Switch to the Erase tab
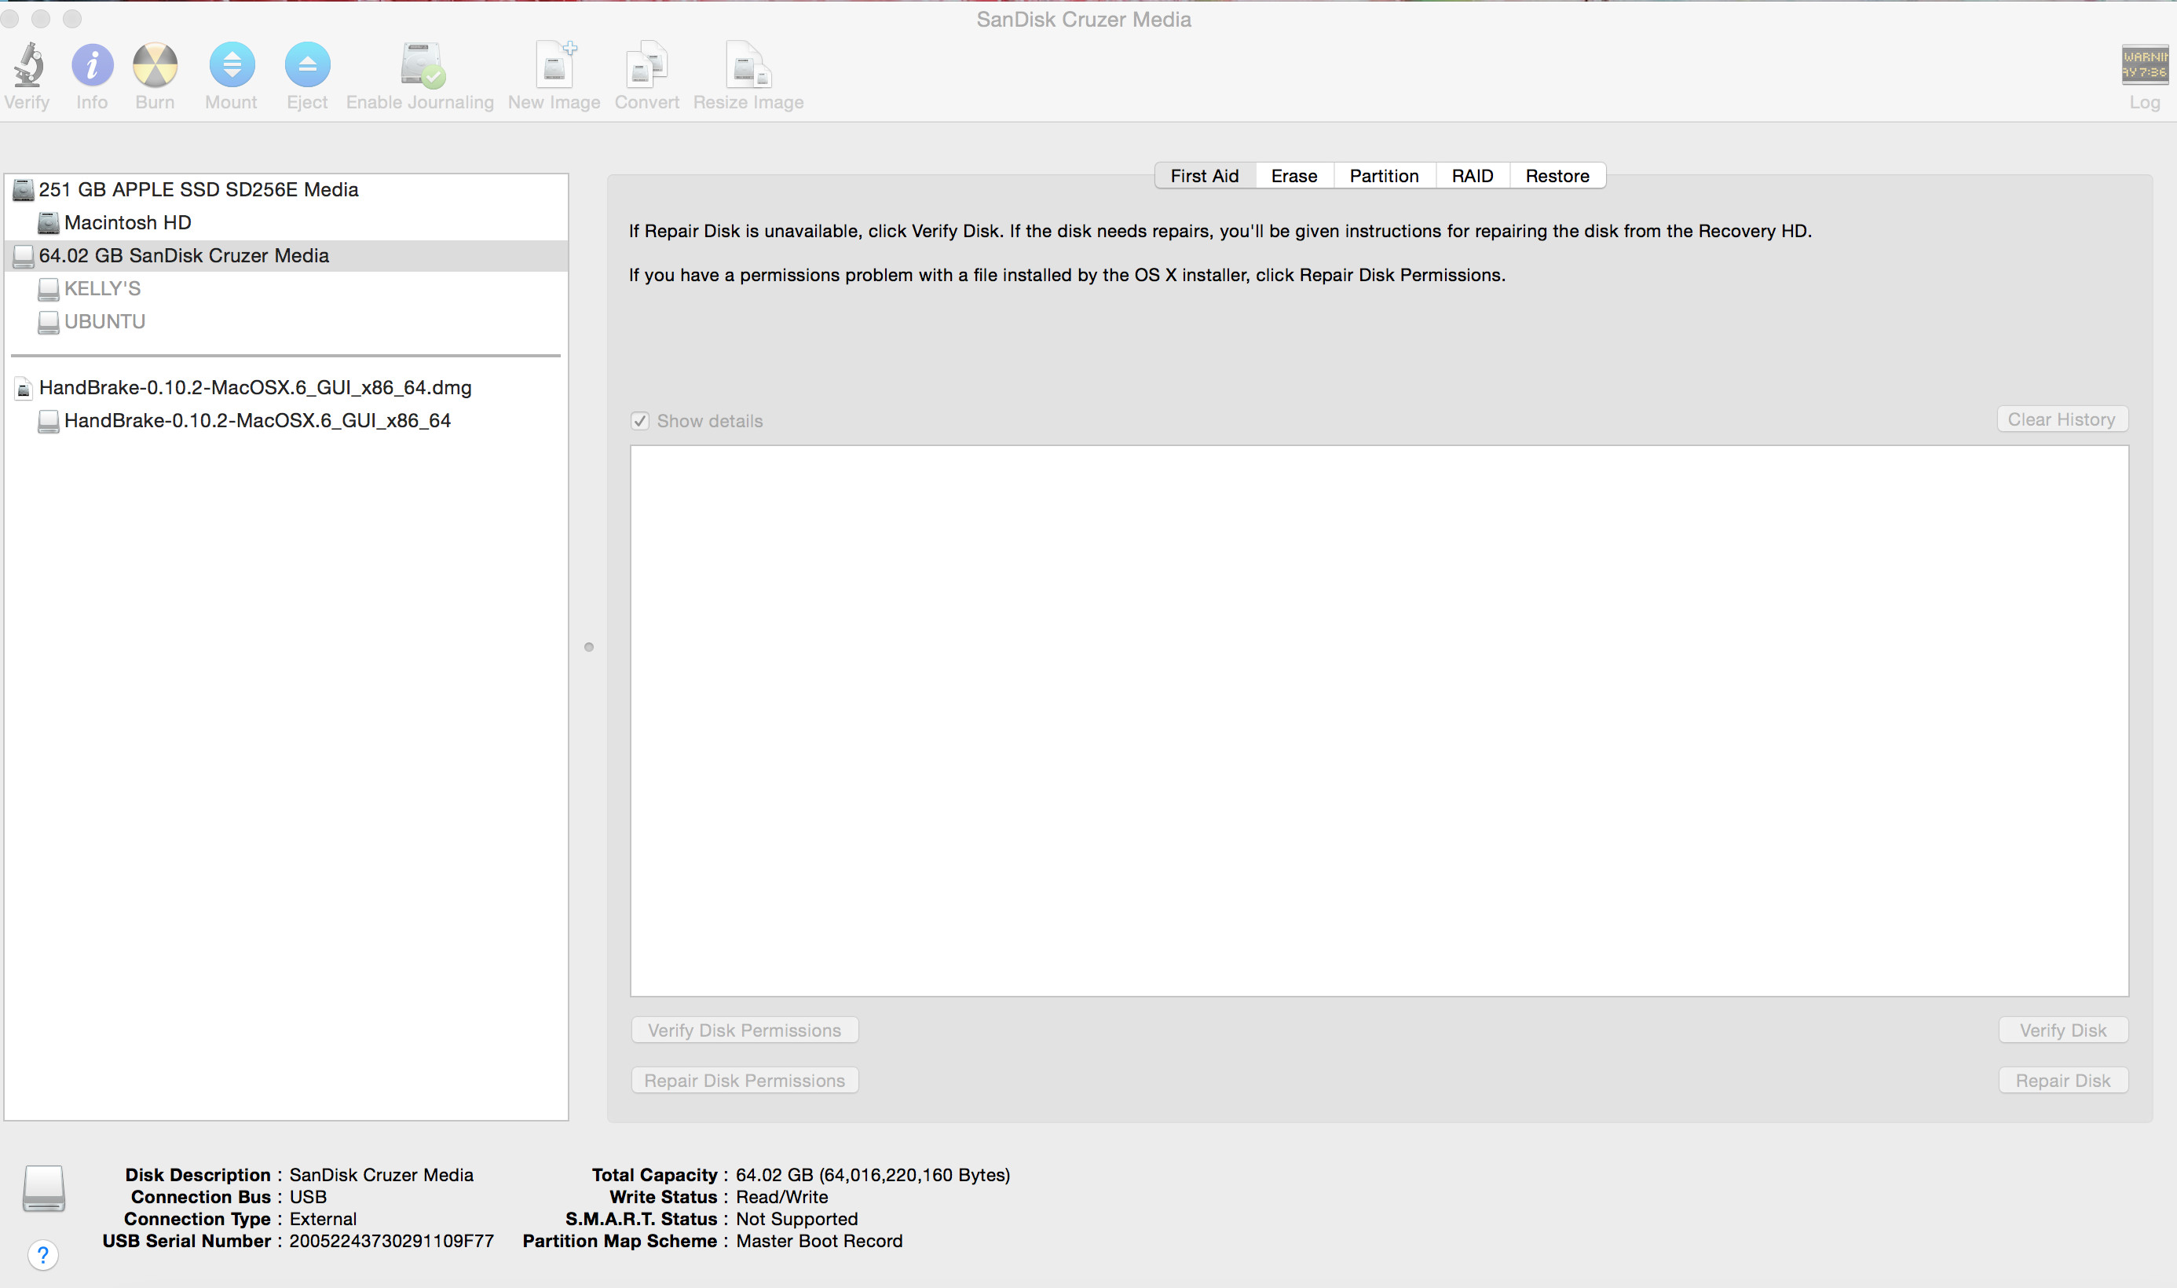The image size is (2177, 1288). click(1293, 175)
